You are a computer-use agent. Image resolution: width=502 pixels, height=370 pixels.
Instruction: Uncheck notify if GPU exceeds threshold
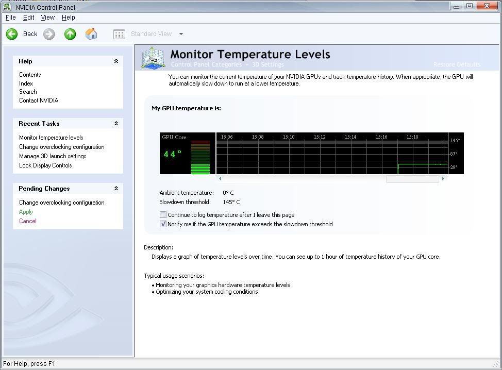pos(163,224)
